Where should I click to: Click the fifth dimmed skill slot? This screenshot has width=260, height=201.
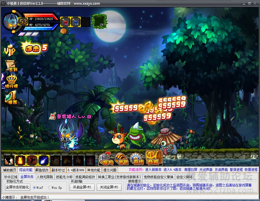pyautogui.click(x=55, y=161)
